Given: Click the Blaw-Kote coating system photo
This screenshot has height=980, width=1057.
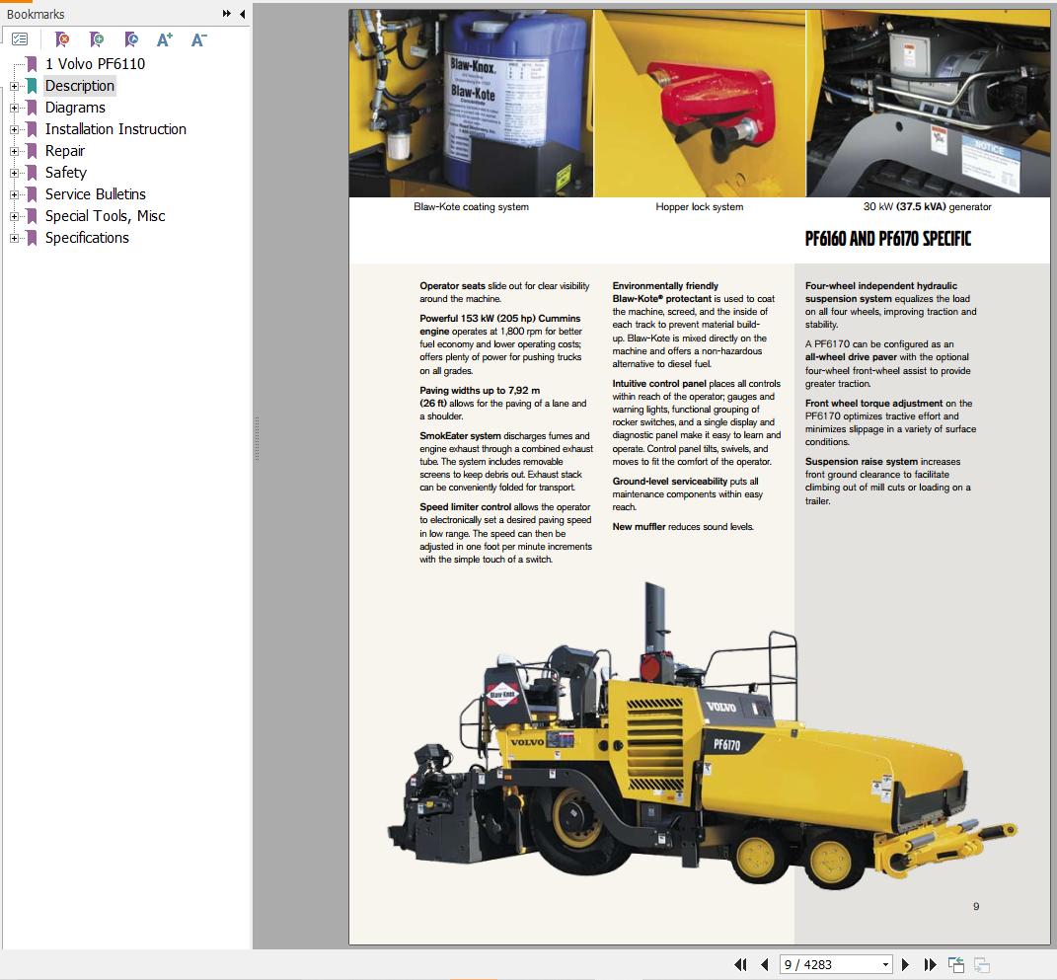Looking at the screenshot, I should coord(471,103).
